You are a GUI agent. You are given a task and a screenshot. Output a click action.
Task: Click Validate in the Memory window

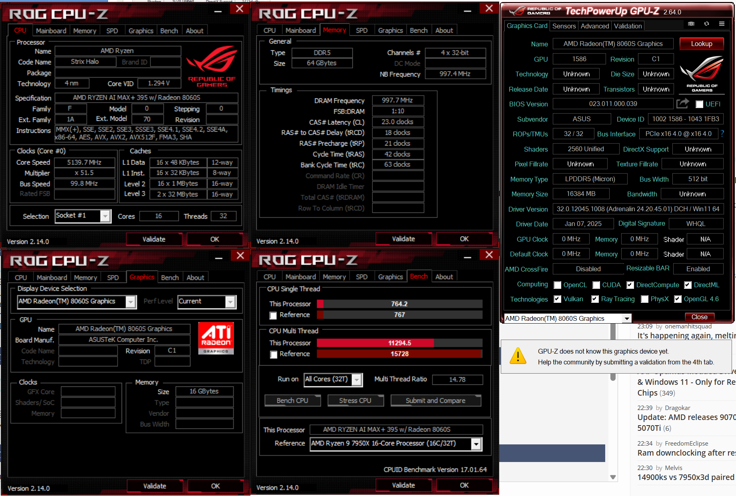pyautogui.click(x=403, y=239)
